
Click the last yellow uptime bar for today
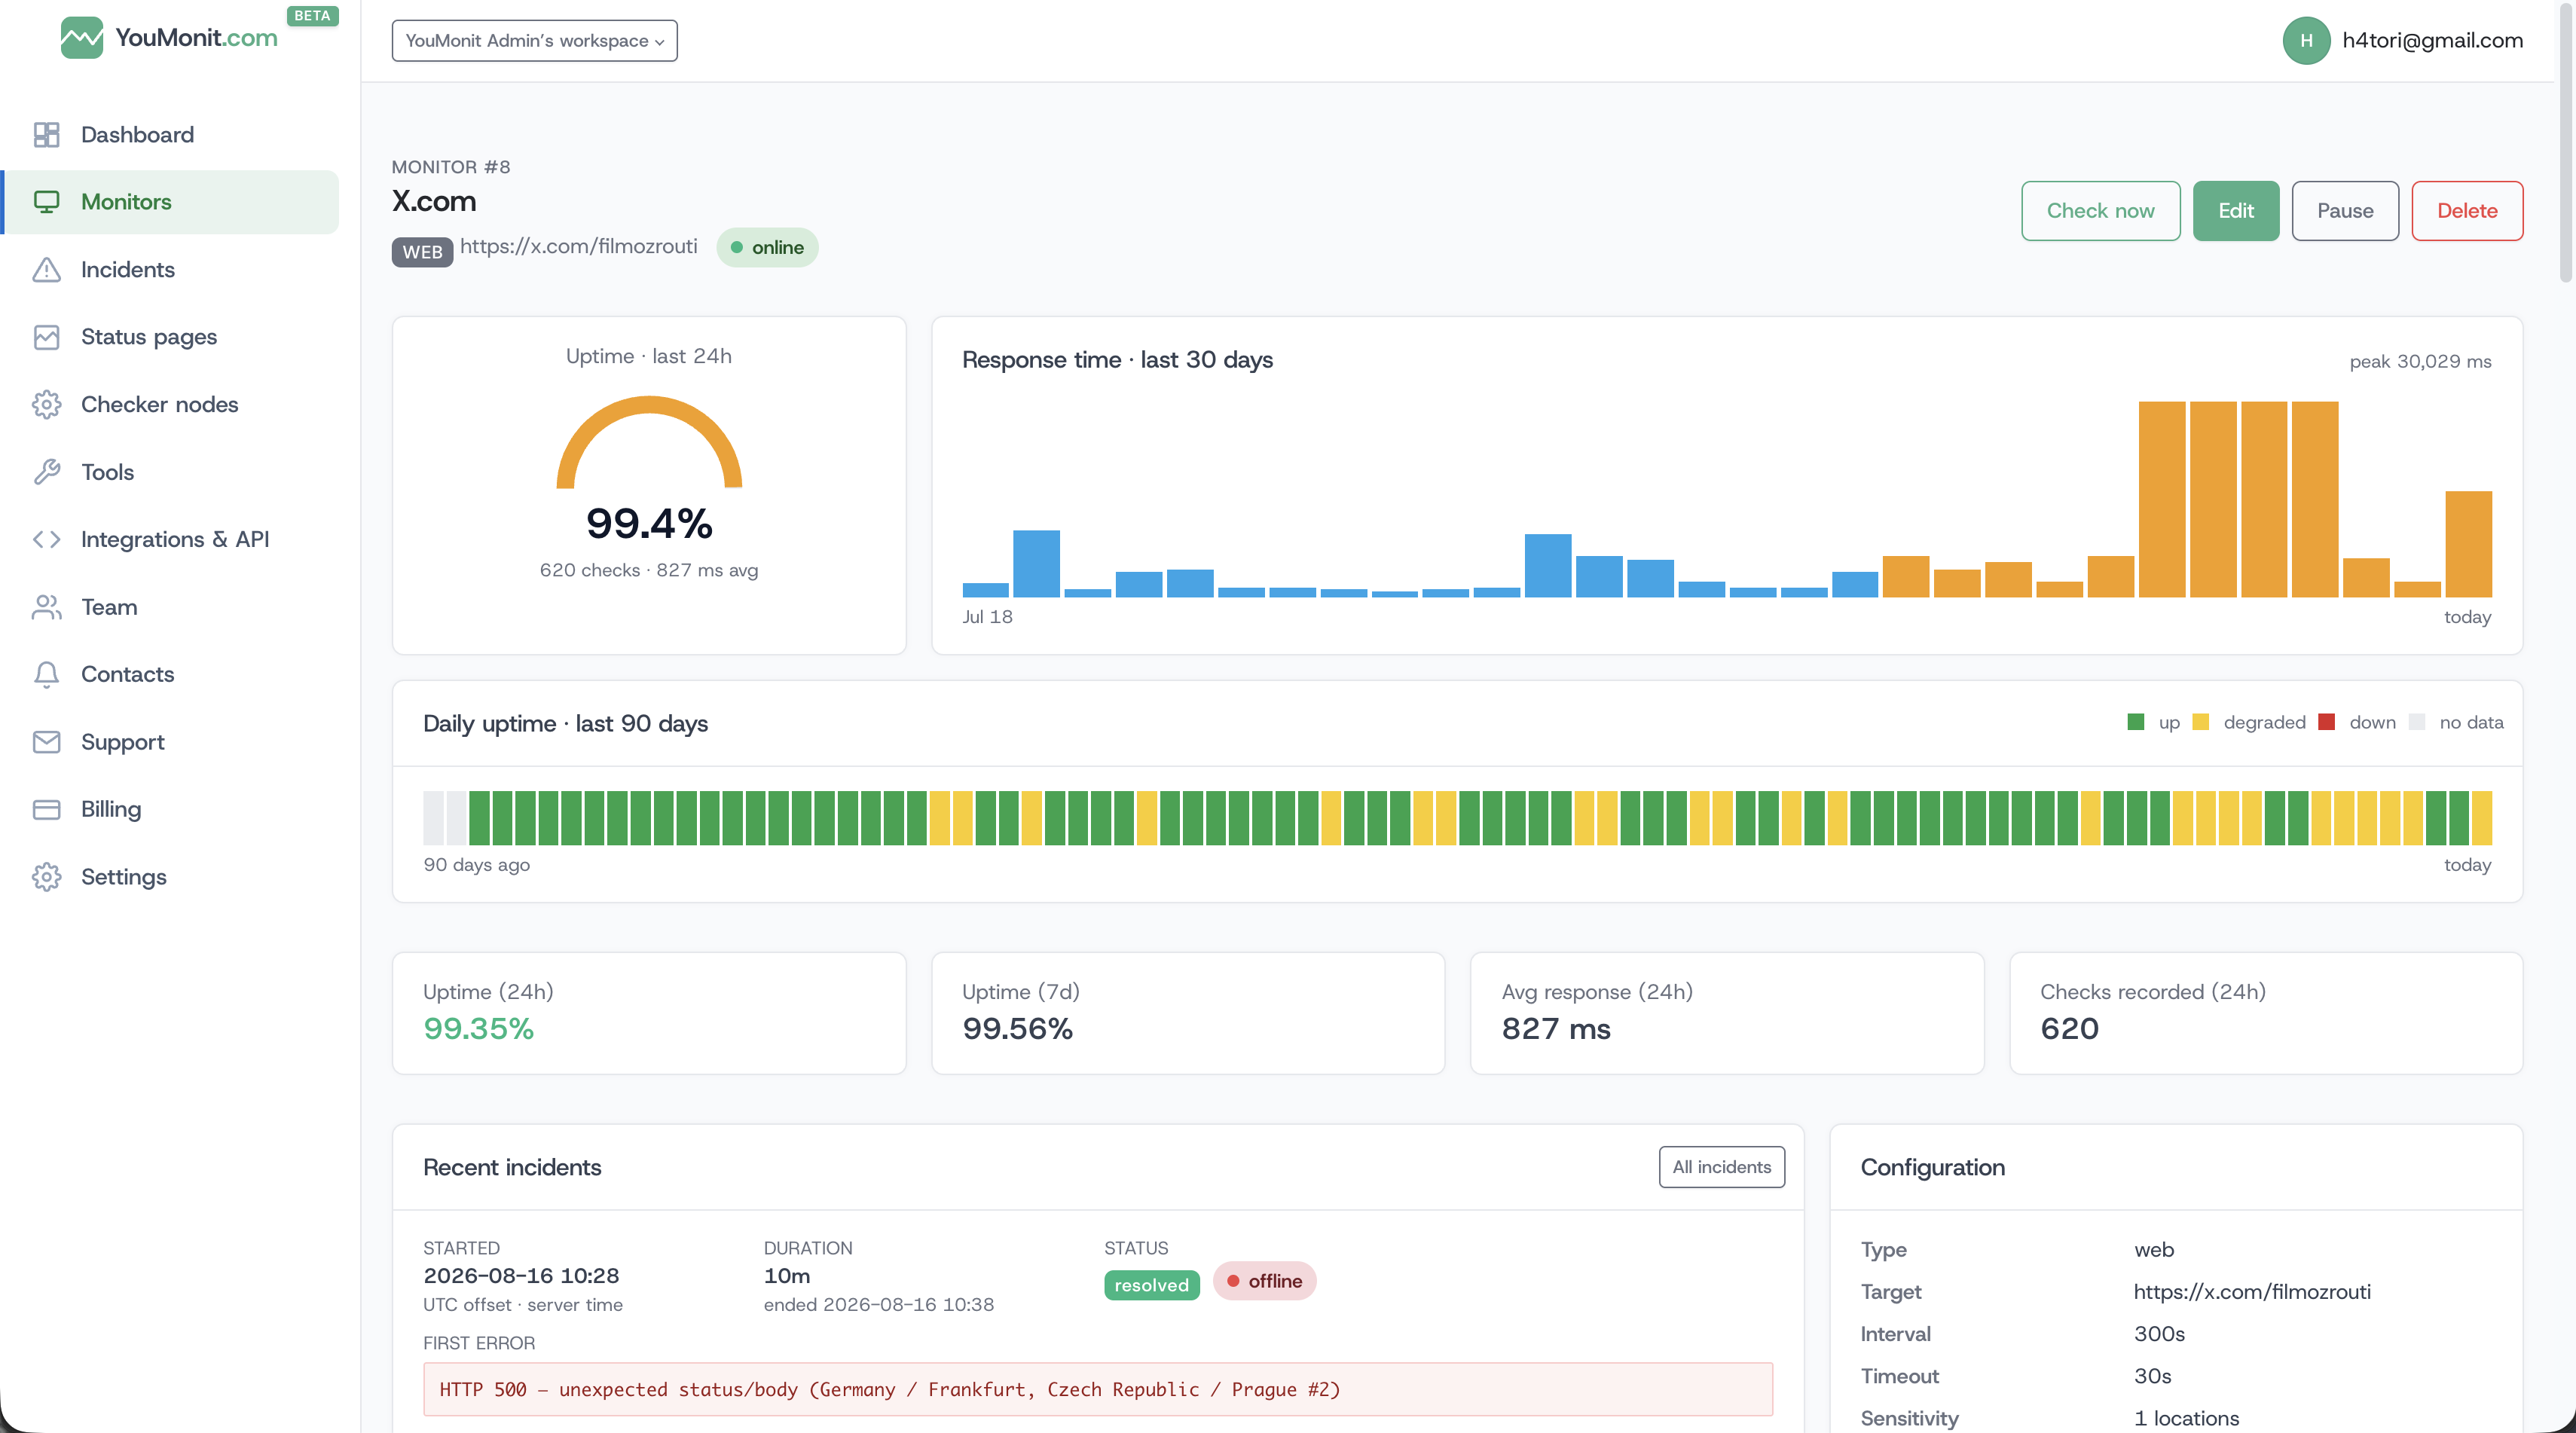pos(2481,818)
